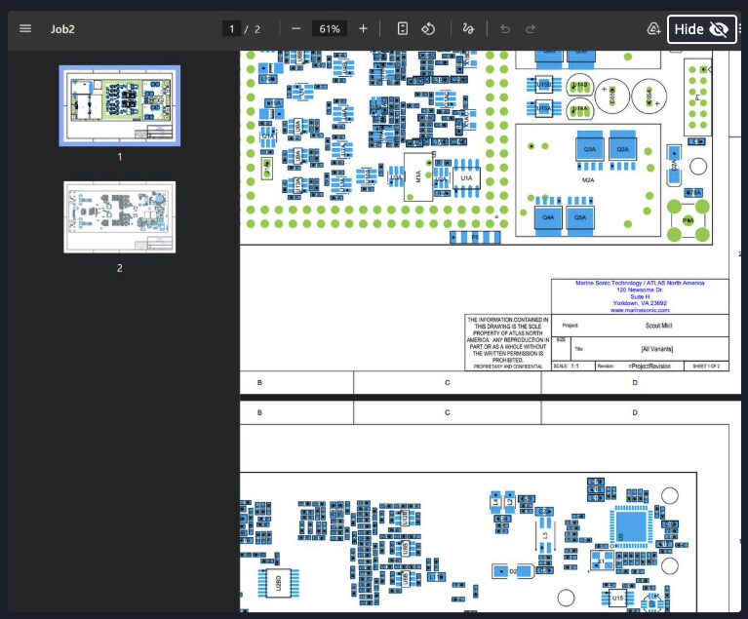
Task: Click the U2BD chip on page 2
Action: tap(279, 583)
